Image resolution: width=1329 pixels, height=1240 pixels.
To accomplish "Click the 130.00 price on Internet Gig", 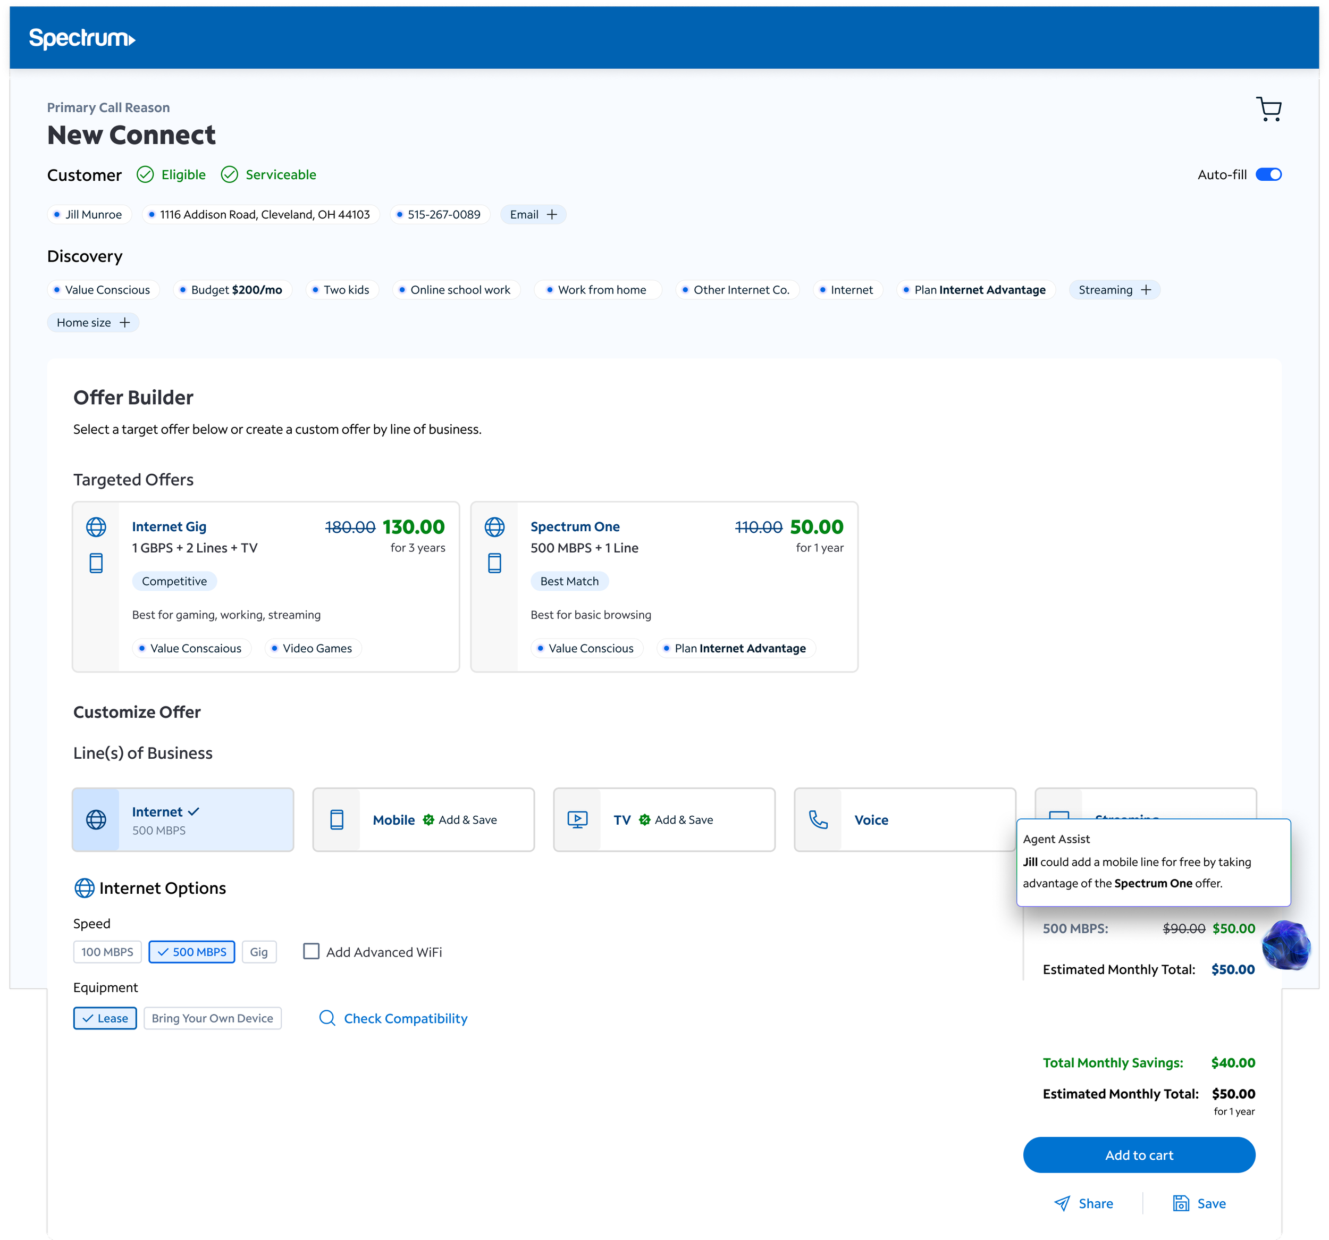I will click(x=414, y=527).
